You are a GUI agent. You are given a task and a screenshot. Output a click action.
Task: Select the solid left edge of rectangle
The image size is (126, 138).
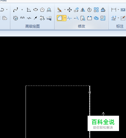click(26, 112)
